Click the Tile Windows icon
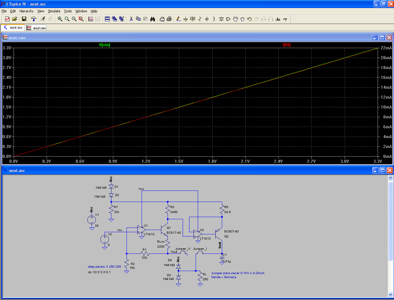The image size is (394, 300). point(107,19)
